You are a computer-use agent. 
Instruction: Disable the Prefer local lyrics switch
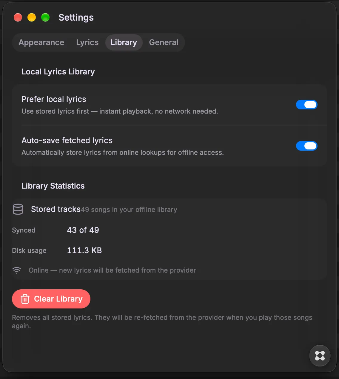pos(306,105)
